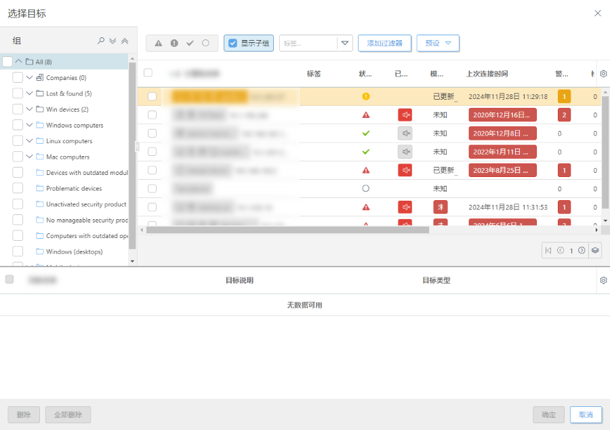Expand all groups with double-down chevron
The height and width of the screenshot is (430, 610).
tap(113, 41)
